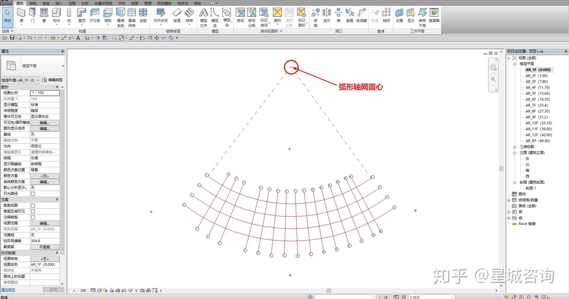This screenshot has width=569, height=299.
Task: Collapse the 标识数据 properties section
Action: pyautogui.click(x=57, y=253)
